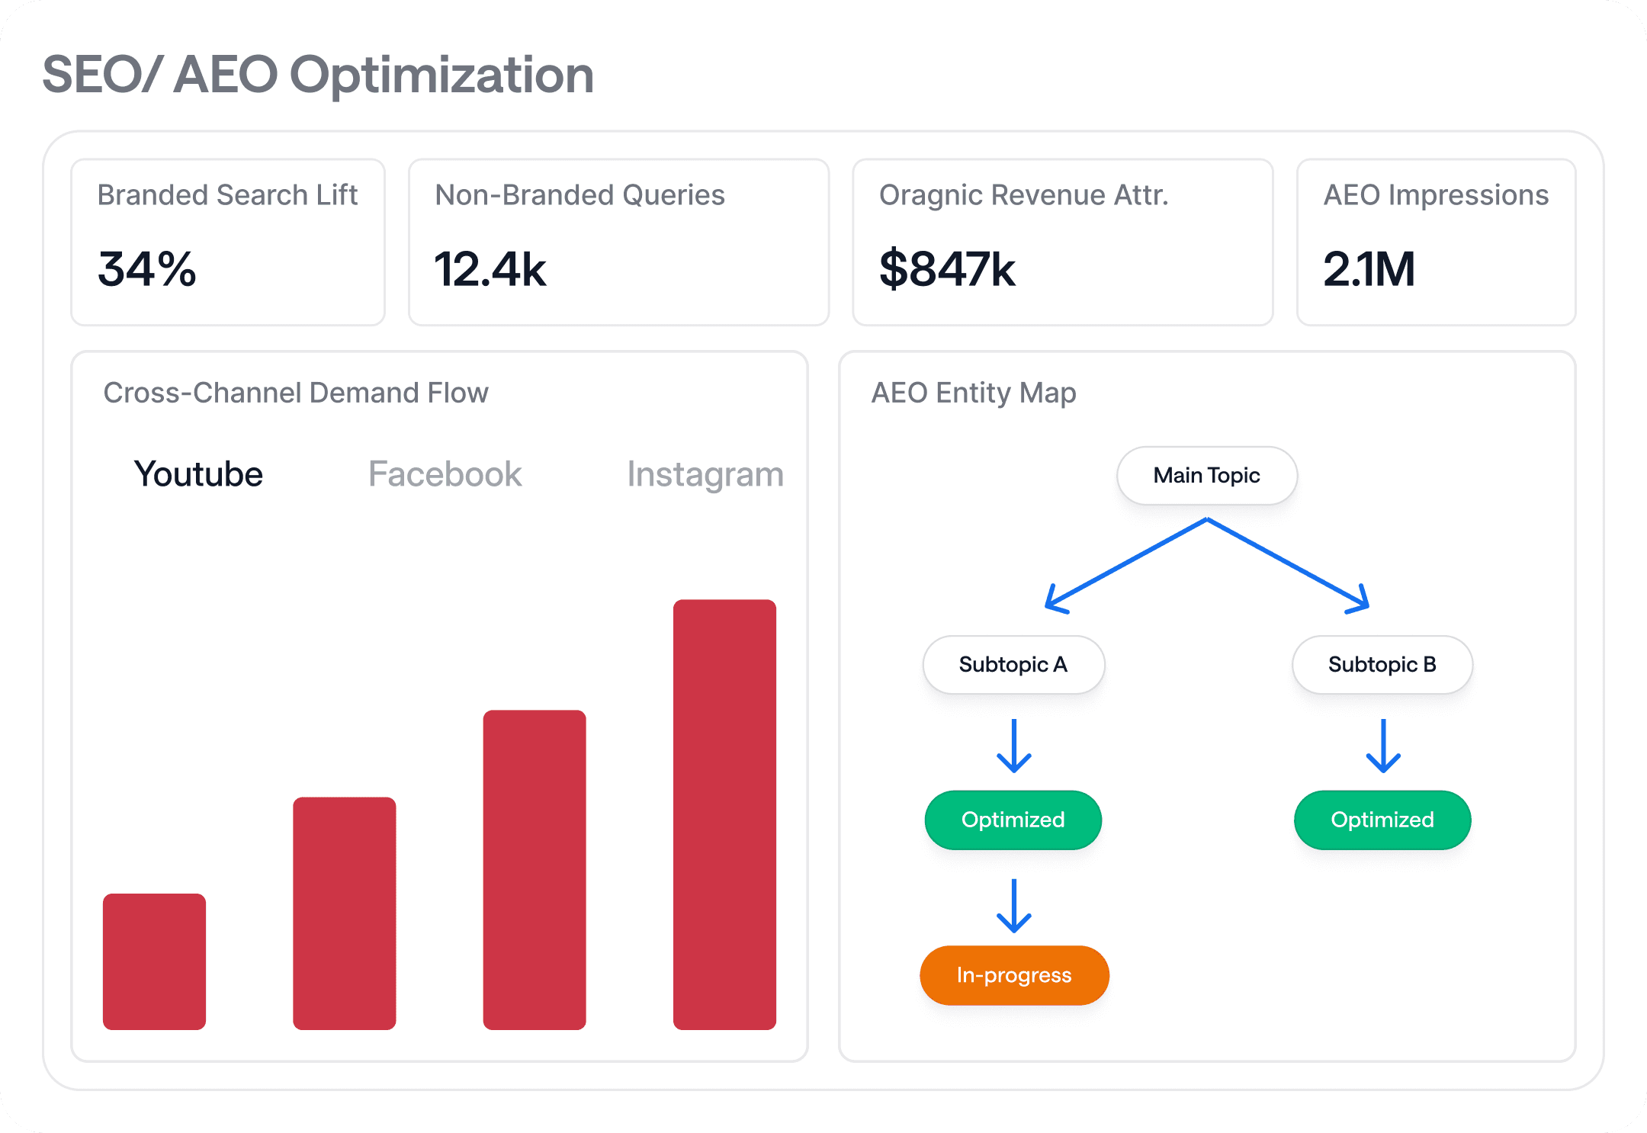Click the down arrow below Subtopic A
The image size is (1647, 1133).
[1014, 746]
